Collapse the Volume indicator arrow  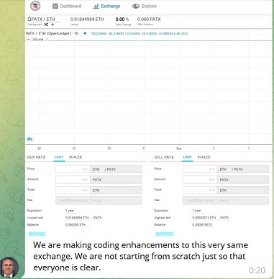pyautogui.click(x=28, y=39)
